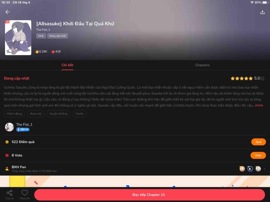Tap the flame 6.28K popularity icon
The height and width of the screenshot is (202, 270).
(x=37, y=52)
